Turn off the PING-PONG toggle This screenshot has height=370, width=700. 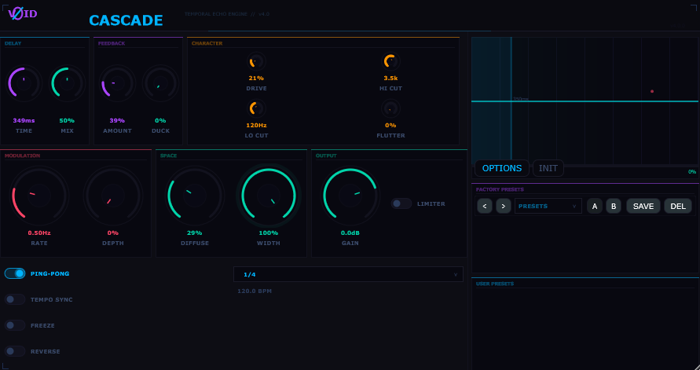tap(15, 273)
